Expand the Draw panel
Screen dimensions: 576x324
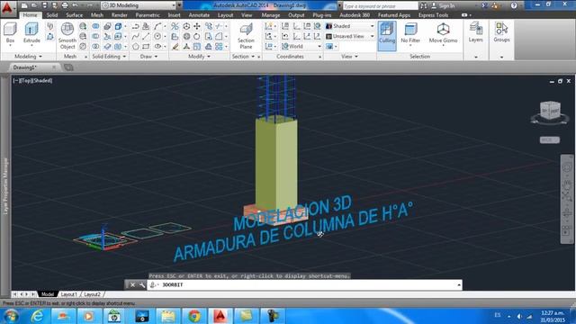(x=148, y=56)
